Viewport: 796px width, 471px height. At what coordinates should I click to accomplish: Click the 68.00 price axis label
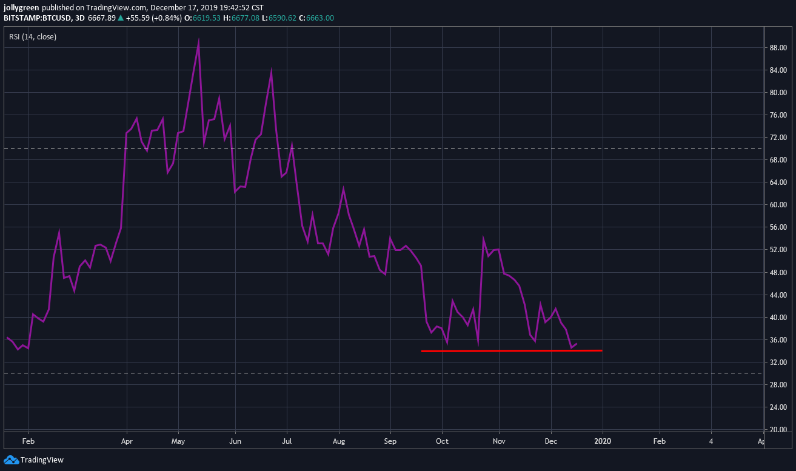[780, 160]
